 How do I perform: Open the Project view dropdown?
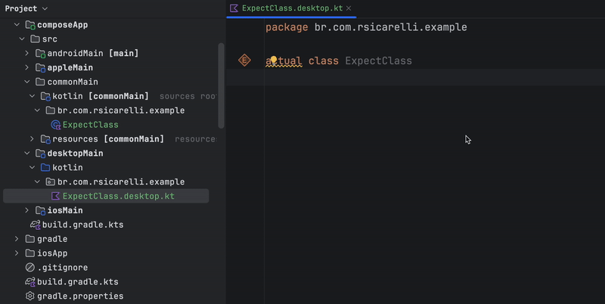click(26, 8)
